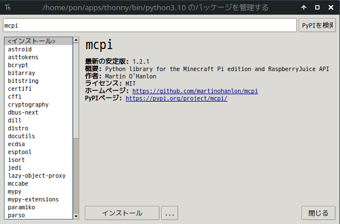Select cffi in the package list

[38, 96]
